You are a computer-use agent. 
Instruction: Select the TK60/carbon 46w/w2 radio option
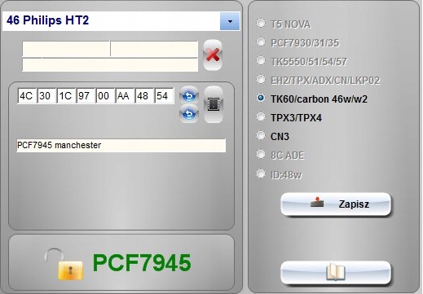point(261,98)
